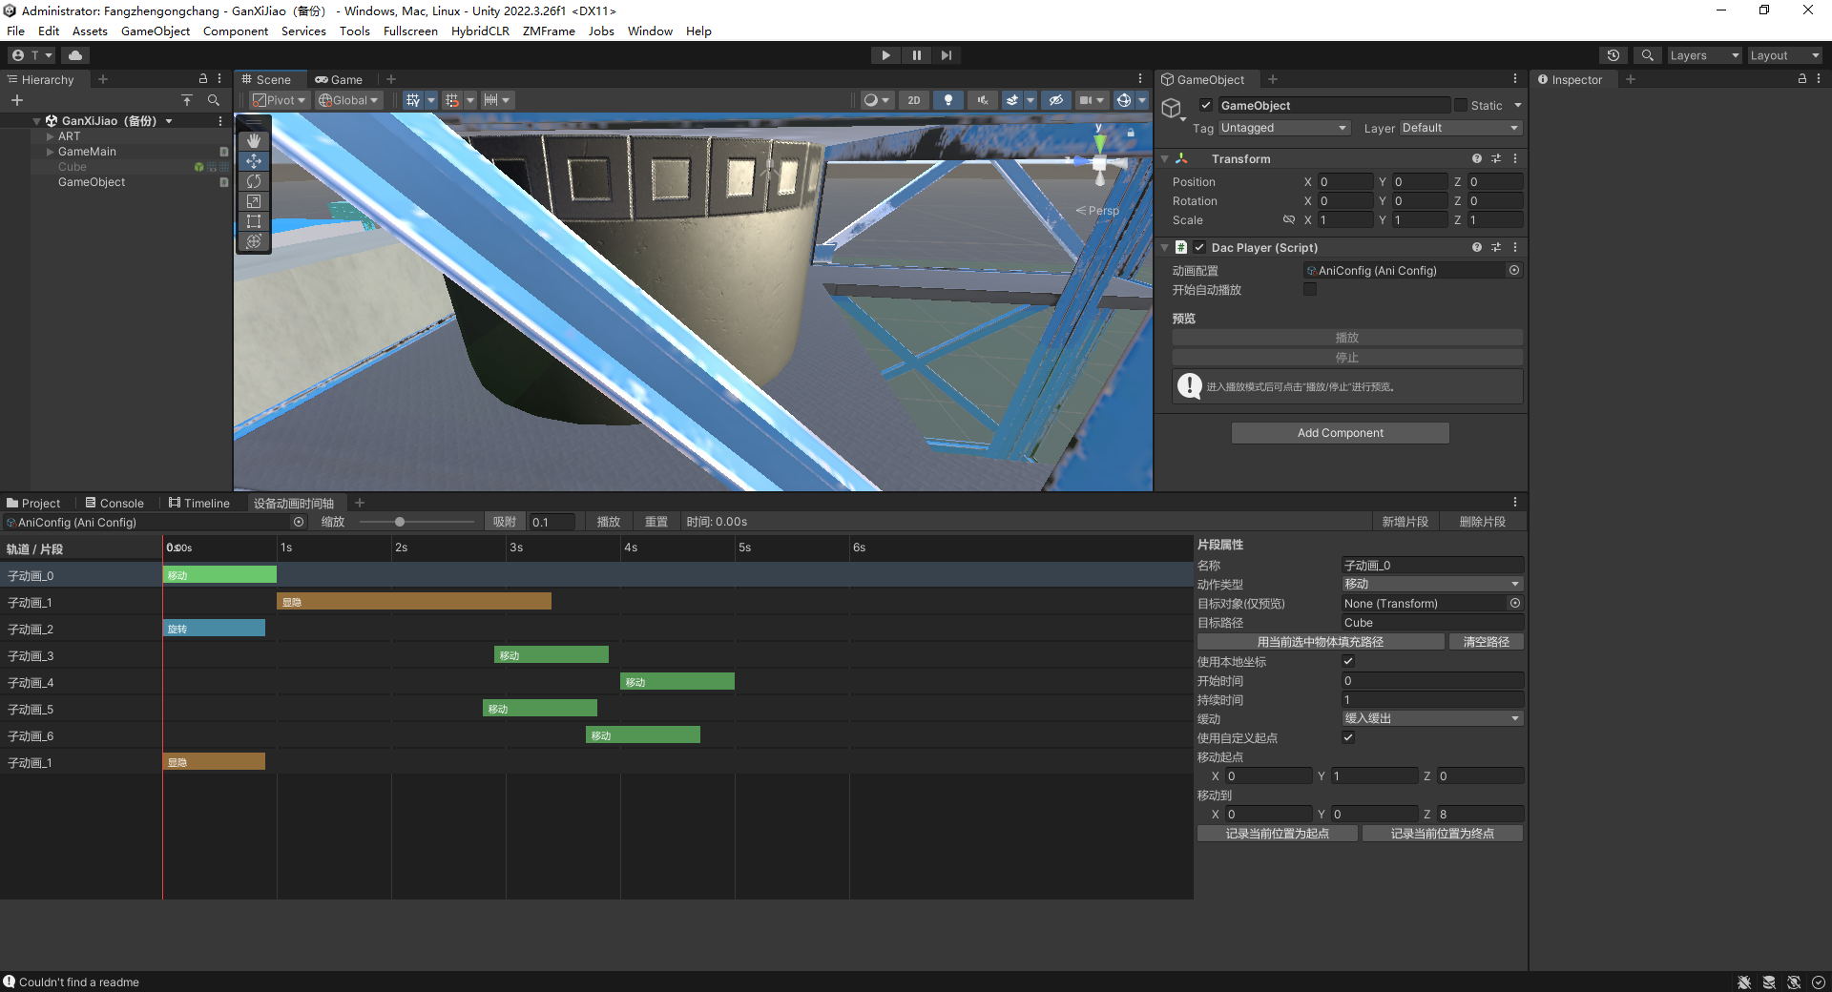The width and height of the screenshot is (1832, 992).
Task: Open the Assets menu
Action: tap(90, 31)
